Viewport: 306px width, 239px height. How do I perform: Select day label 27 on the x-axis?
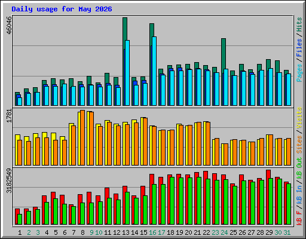[x=251, y=232]
